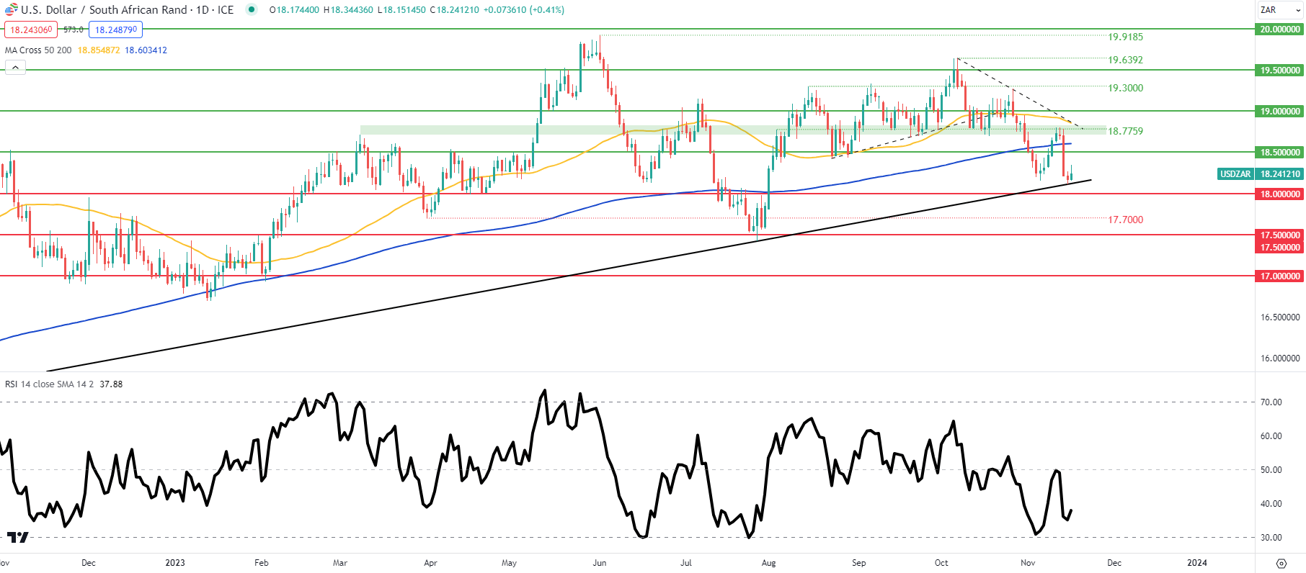
Task: Click the red 17.000000 price axis label
Action: click(1280, 276)
